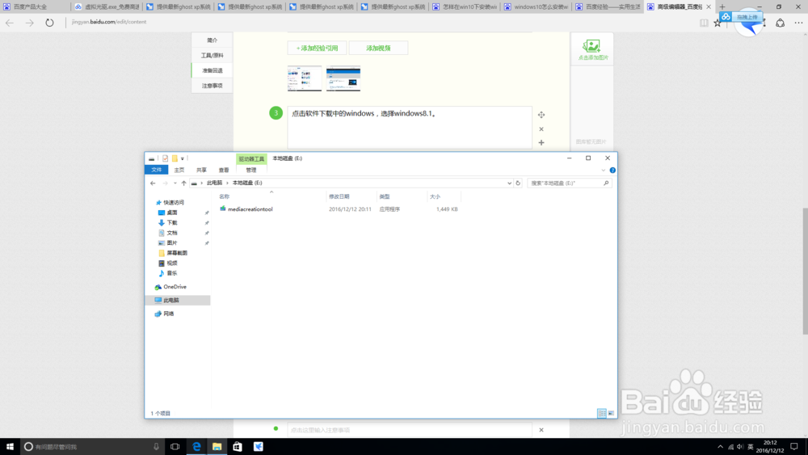Open Windows Store from taskbar

[237, 446]
